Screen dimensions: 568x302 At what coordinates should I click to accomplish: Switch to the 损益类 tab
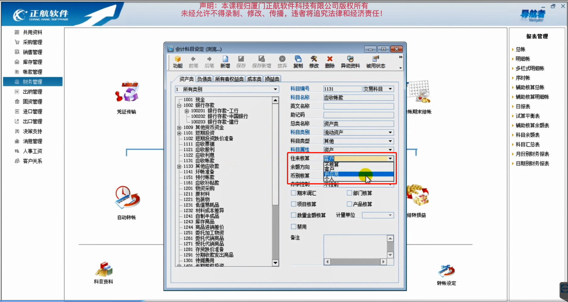click(x=272, y=79)
